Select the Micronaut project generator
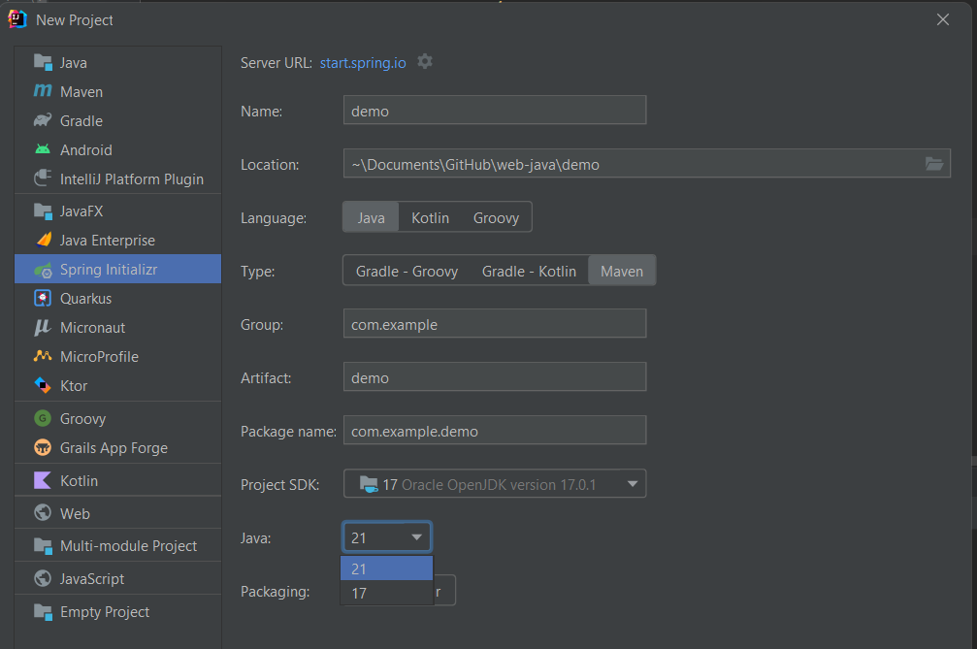This screenshot has width=977, height=649. pos(117,328)
